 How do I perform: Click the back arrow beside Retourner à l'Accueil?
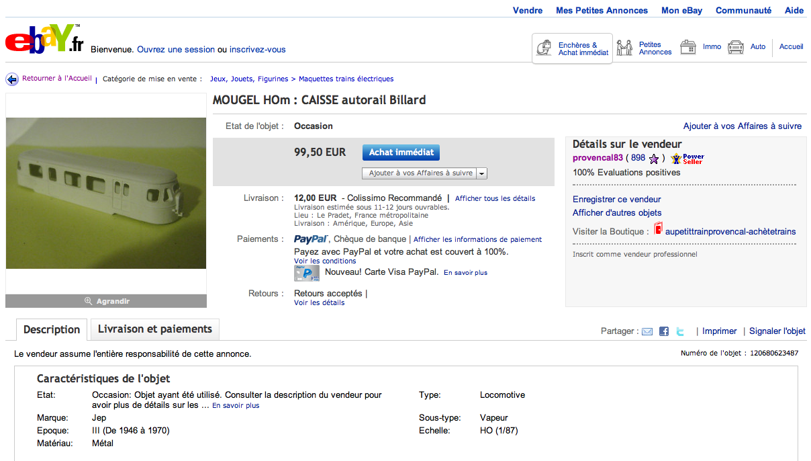(12, 79)
